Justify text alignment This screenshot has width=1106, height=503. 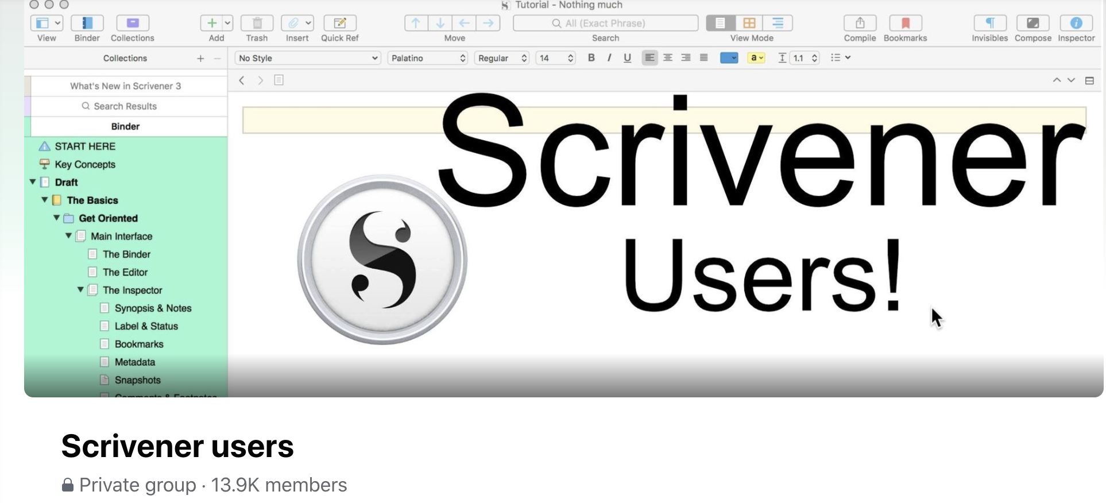703,57
